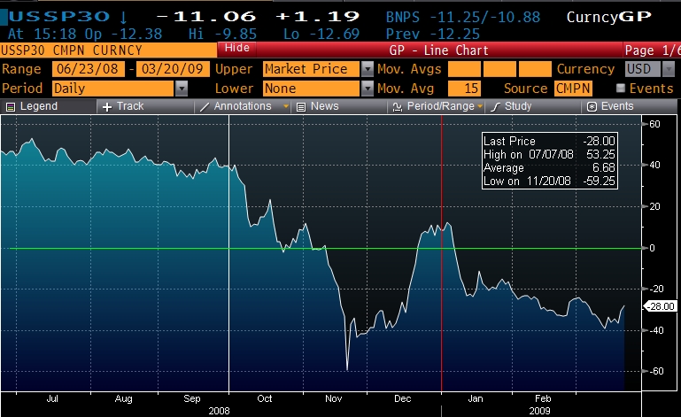Click the Range start date field 06/23/08

click(x=89, y=69)
